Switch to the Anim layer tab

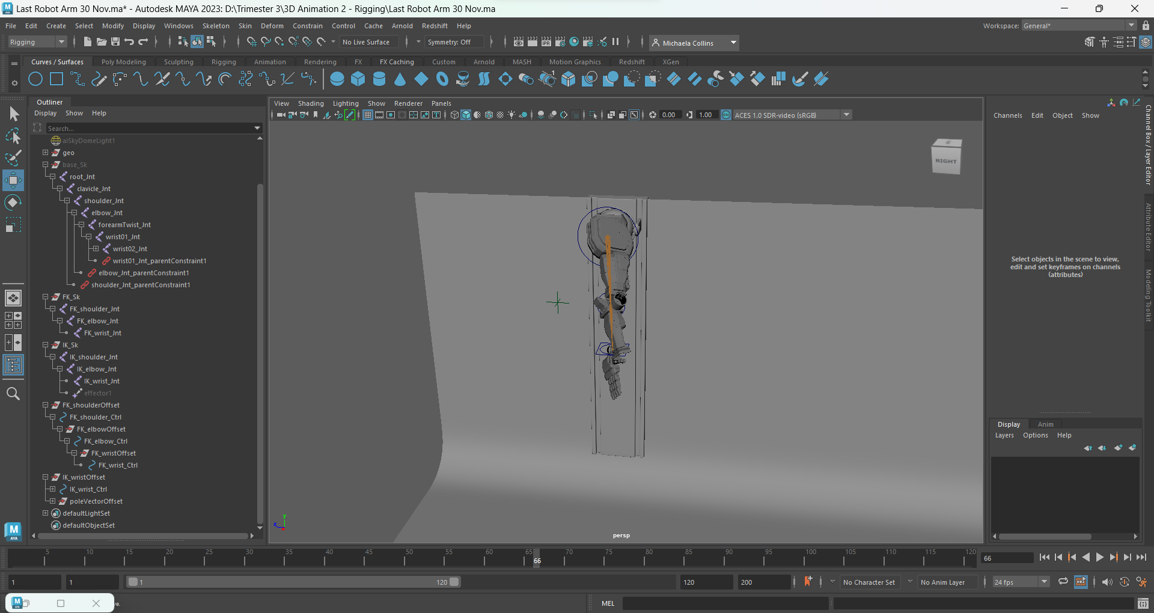coord(1046,424)
